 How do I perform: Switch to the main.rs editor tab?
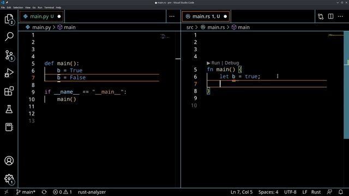point(206,16)
